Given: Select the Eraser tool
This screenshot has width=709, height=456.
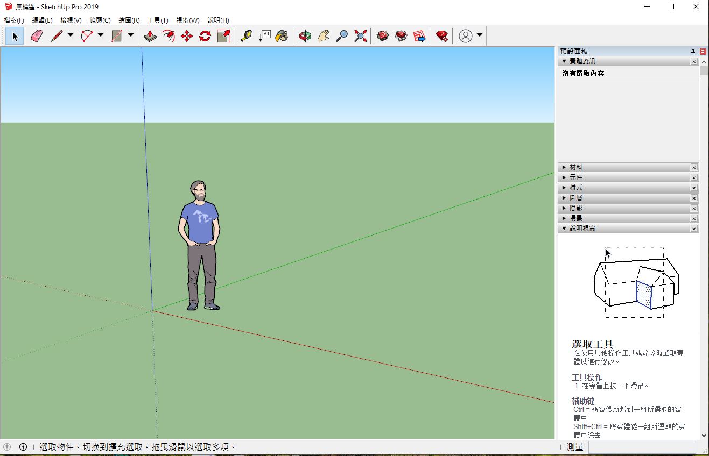Looking at the screenshot, I should 37,36.
